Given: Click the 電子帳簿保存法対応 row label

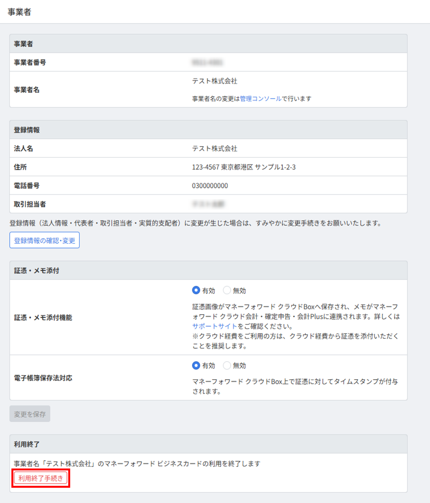Looking at the screenshot, I should point(43,378).
